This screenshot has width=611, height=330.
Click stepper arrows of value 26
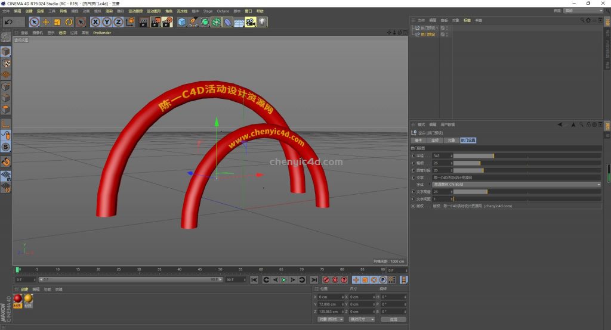452,163
